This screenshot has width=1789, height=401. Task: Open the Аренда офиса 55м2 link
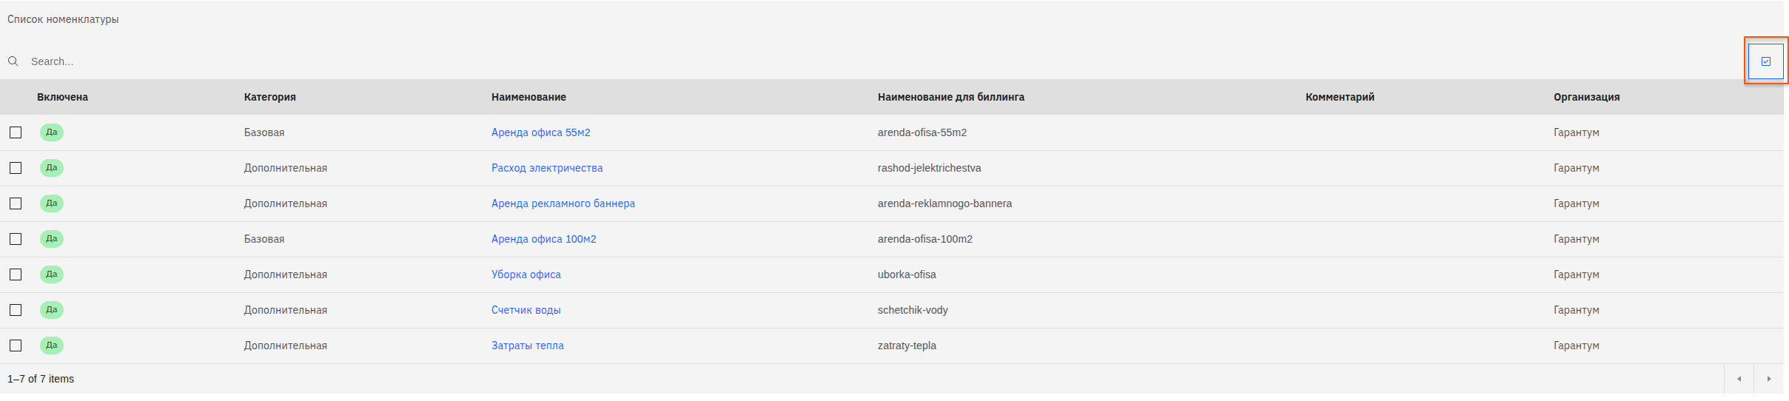540,132
